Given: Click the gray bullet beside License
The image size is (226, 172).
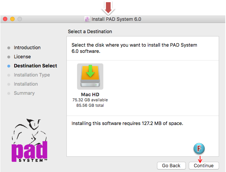Looking at the screenshot, I should (9, 57).
